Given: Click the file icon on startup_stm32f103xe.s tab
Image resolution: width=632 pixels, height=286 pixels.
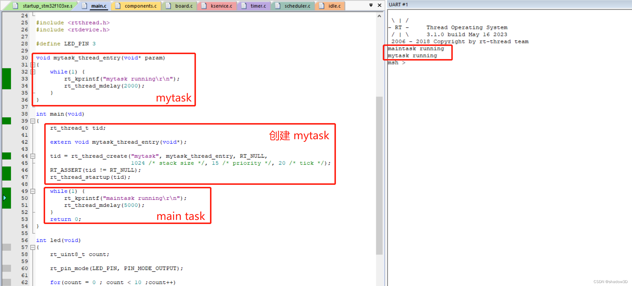Looking at the screenshot, I should point(16,6).
